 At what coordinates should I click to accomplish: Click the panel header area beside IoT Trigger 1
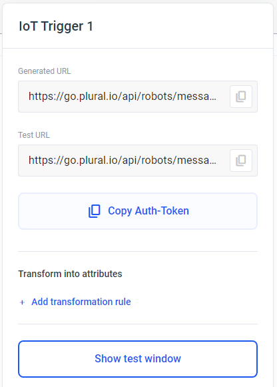[x=182, y=26]
